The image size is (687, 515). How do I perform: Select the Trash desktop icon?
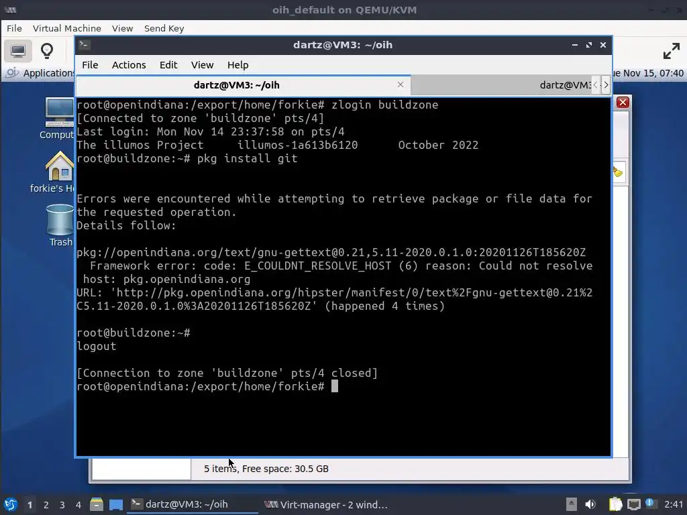tap(60, 226)
